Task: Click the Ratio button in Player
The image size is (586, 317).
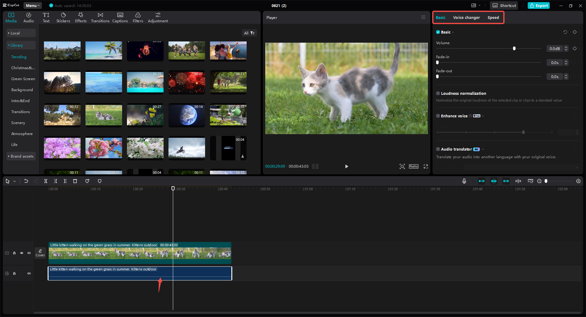Action: 414,166
